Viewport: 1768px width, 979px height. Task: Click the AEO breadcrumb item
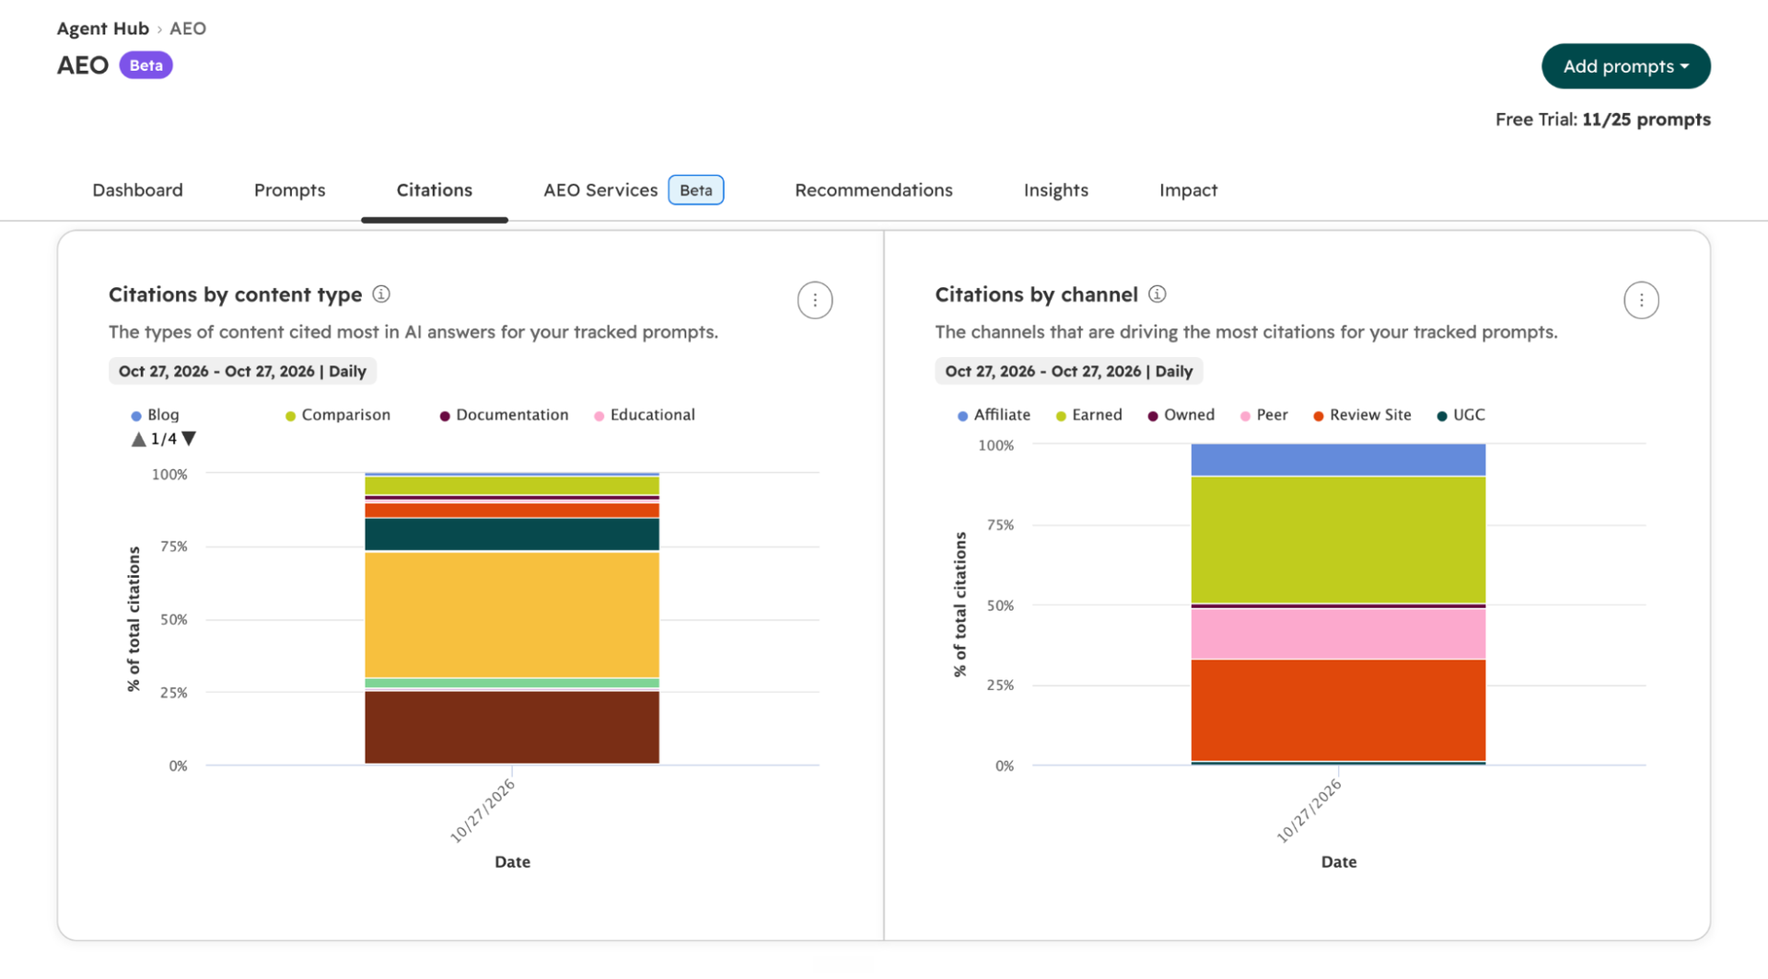click(x=188, y=29)
